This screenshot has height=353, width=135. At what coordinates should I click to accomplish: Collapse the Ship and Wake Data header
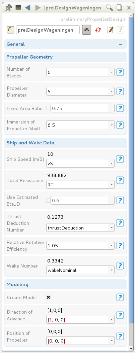pyautogui.click(x=65, y=143)
